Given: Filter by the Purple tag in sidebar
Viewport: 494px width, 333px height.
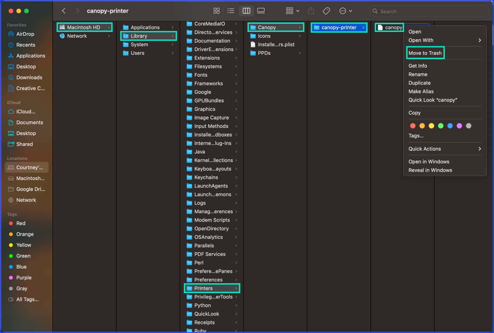Looking at the screenshot, I should click(x=24, y=277).
